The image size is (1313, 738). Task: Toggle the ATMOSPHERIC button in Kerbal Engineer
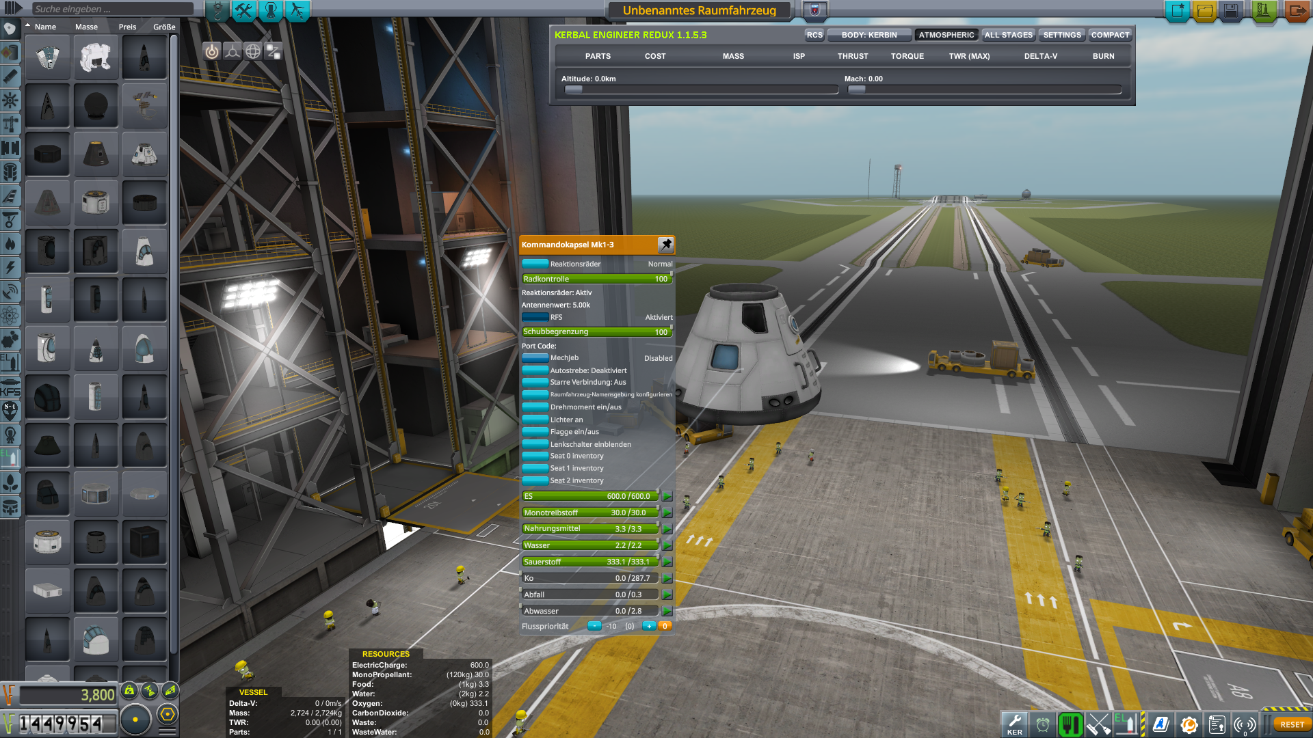point(946,35)
